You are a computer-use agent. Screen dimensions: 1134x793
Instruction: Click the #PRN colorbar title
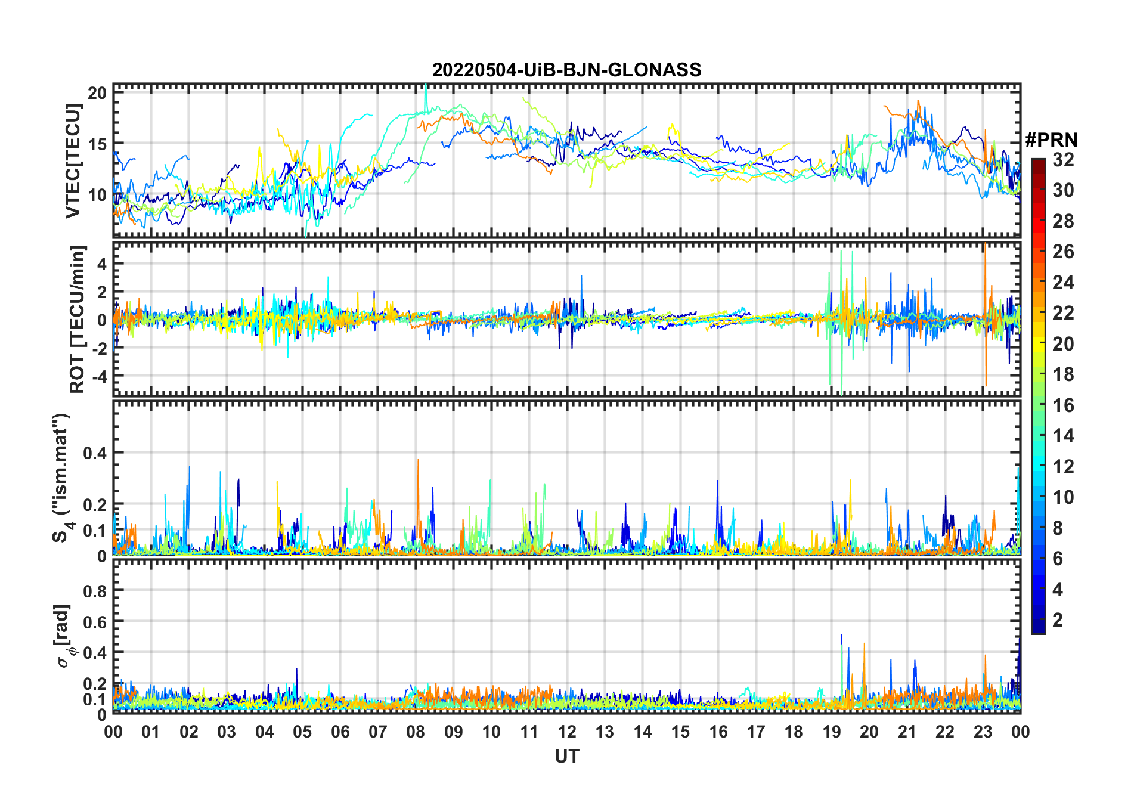[1051, 140]
